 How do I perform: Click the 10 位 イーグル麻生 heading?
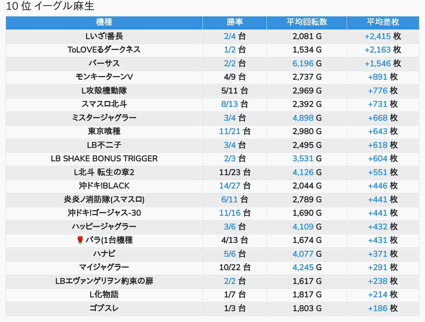tap(50, 6)
